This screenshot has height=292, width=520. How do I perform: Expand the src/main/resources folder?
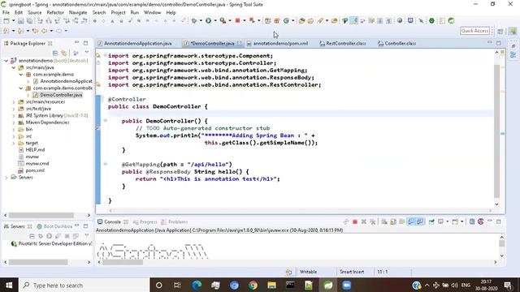tap(14, 102)
